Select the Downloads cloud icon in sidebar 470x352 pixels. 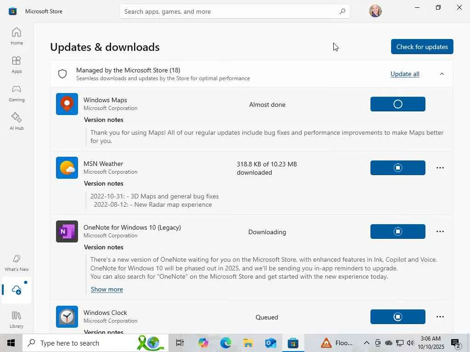coord(17,290)
